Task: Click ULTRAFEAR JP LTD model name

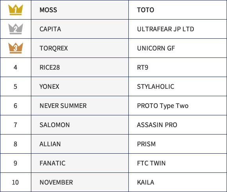Action: [x=166, y=29]
